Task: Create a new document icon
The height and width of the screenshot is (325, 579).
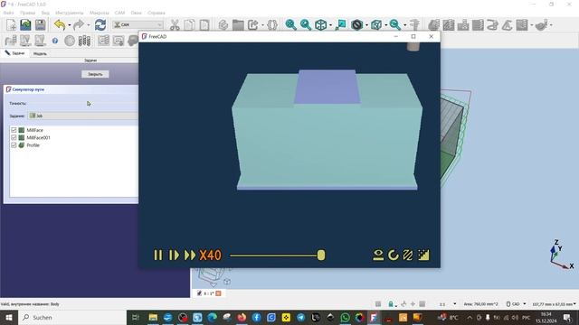Action: pos(11,24)
